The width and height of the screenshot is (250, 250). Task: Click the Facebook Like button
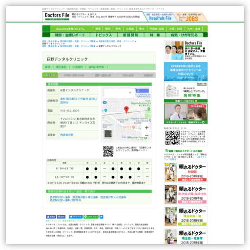coord(51,217)
